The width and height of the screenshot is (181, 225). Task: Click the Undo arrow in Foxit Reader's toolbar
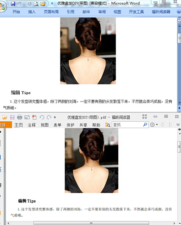[x=42, y=117]
